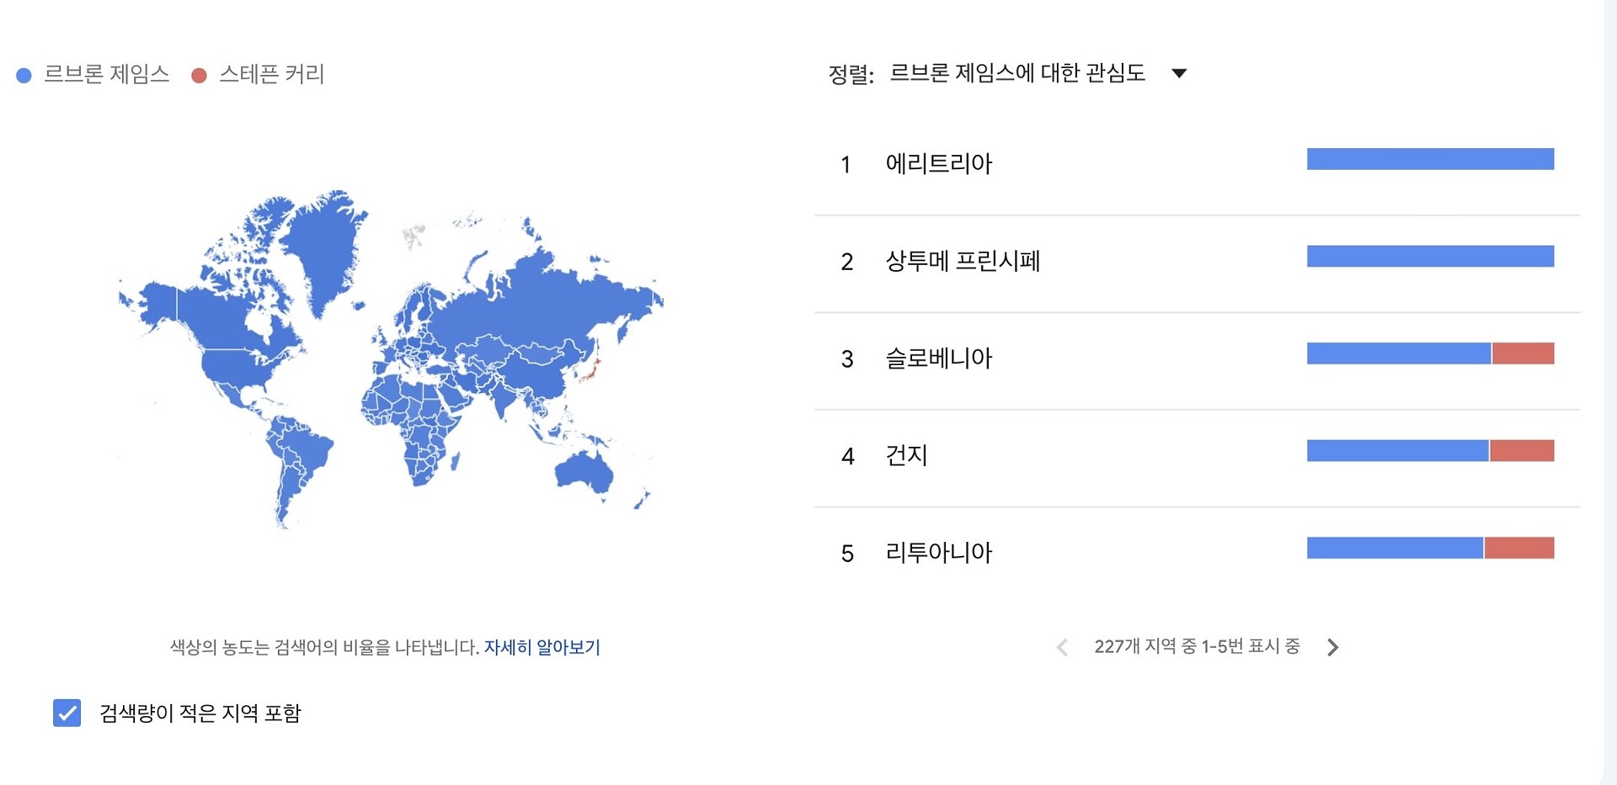
Task: Click the blue 르브론 제임스 legend dot
Action: coord(24,76)
